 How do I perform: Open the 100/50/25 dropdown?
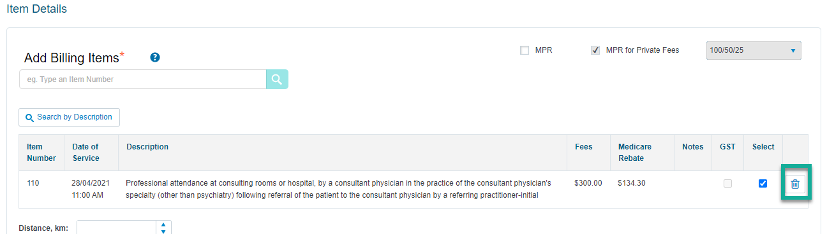[x=754, y=50]
